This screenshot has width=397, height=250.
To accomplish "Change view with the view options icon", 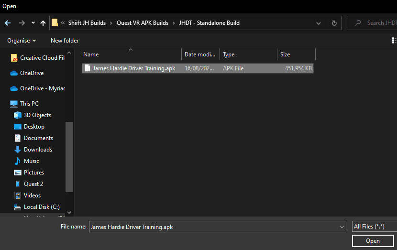I will (x=394, y=41).
